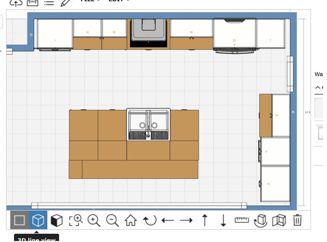Viewport: 327px width, 242px height.
Task: Select the ruler measuring tool
Action: (242, 220)
